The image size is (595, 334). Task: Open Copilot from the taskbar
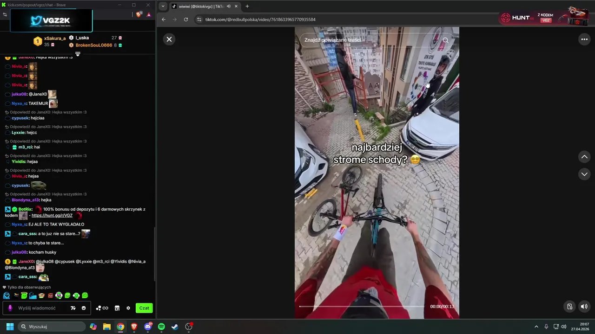coord(93,327)
